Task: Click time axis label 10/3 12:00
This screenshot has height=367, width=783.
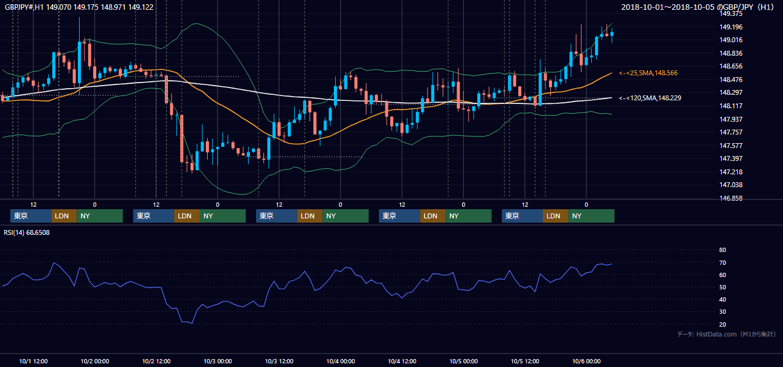Action: 279,361
